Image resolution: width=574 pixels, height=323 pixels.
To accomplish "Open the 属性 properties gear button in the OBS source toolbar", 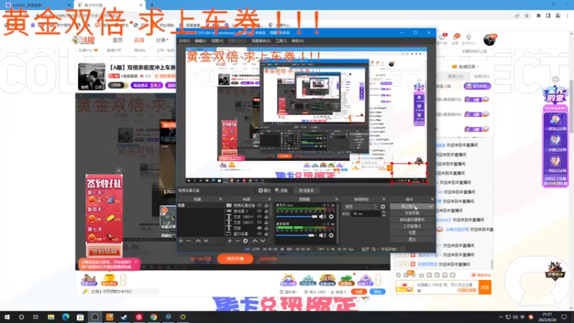I will pos(264,190).
